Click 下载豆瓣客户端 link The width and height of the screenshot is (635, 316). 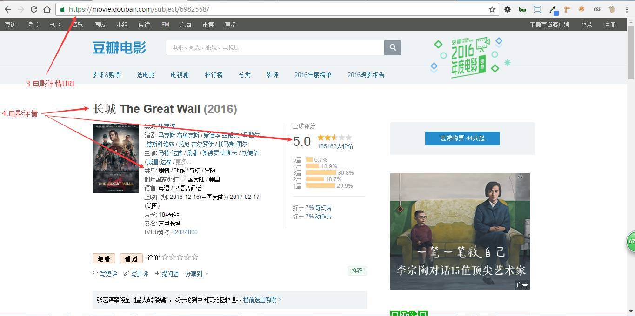[x=549, y=25]
